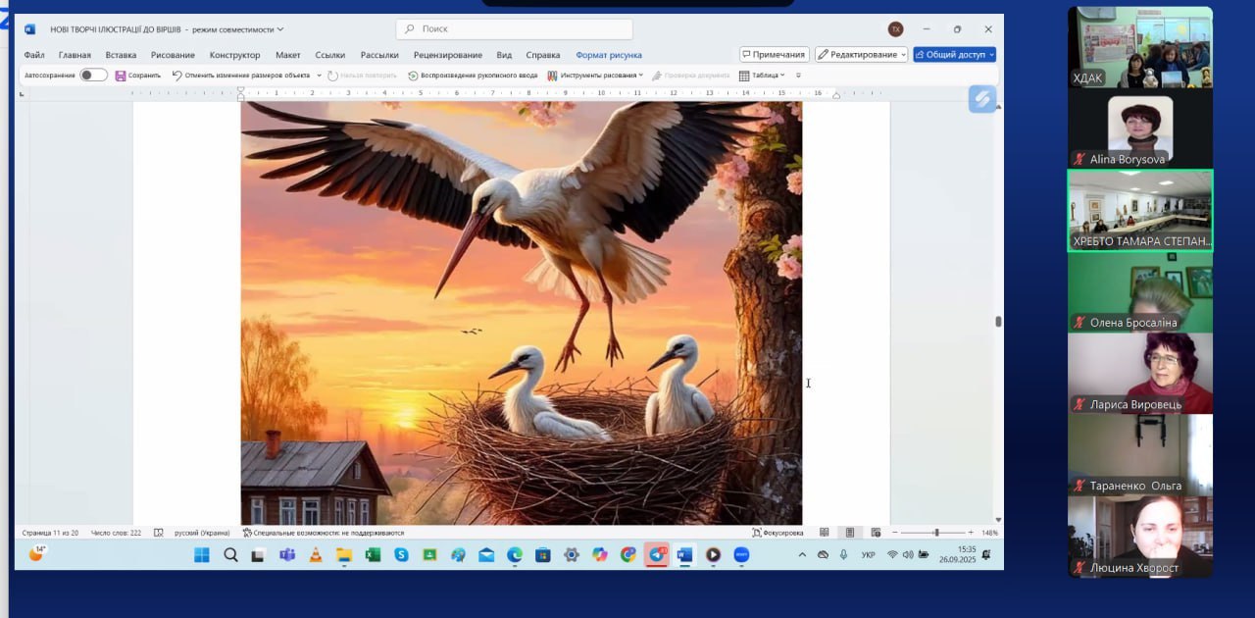Open Воспроизведение рукописного ввода ink replay

(x=474, y=76)
